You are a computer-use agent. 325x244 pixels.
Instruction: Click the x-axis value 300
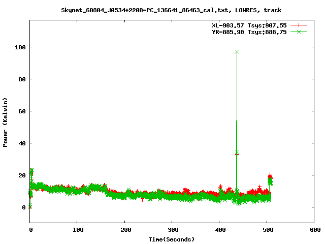coord(173,230)
